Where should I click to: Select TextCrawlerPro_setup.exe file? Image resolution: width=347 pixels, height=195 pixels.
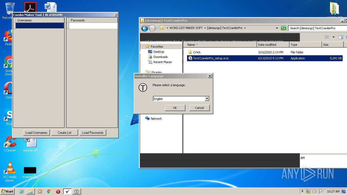(211, 58)
